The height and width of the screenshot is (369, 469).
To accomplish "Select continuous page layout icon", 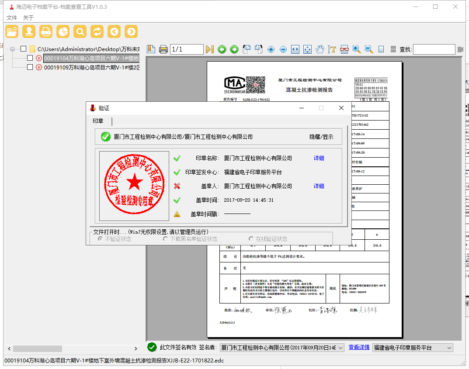I will (x=393, y=49).
